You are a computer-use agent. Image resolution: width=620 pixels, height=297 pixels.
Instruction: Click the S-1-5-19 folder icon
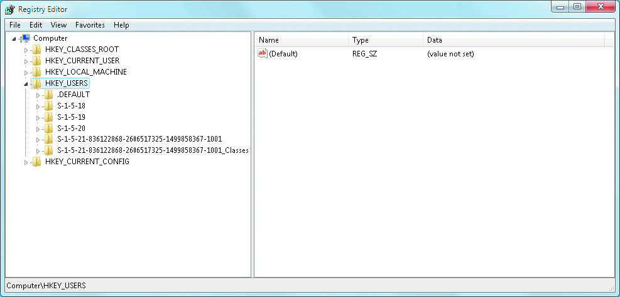point(48,117)
